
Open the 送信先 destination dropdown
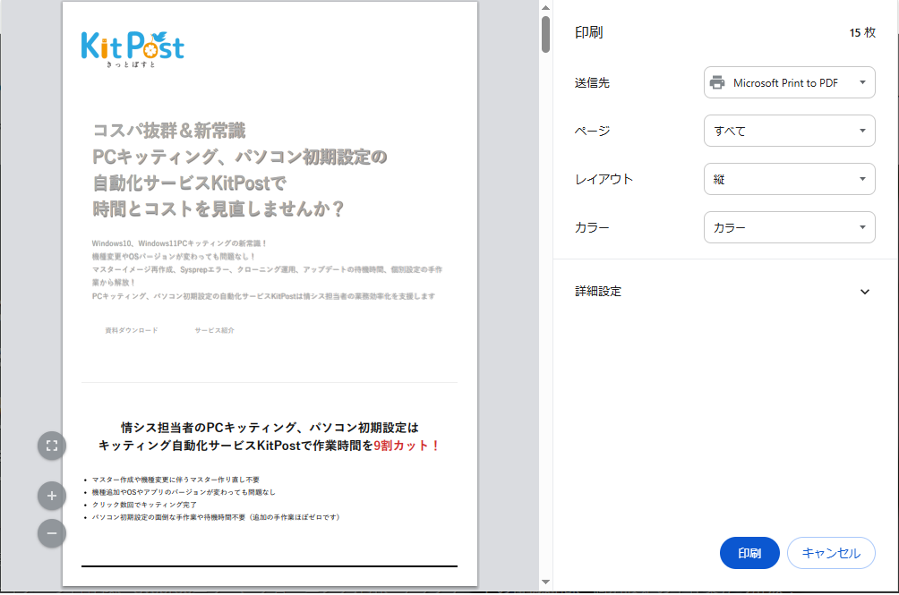pos(789,82)
